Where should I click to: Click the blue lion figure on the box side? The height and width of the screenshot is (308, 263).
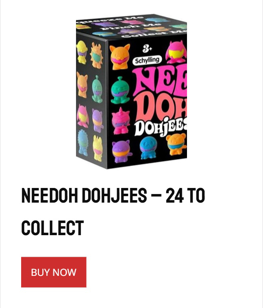[83, 142]
